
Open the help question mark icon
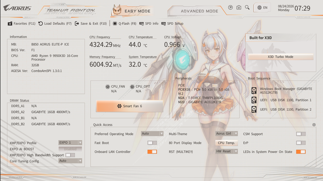click(x=230, y=8)
